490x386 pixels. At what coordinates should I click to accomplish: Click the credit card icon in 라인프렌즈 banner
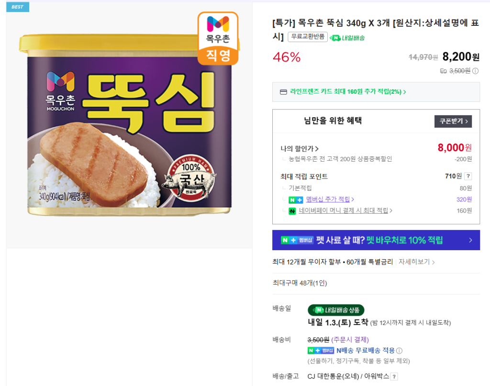pos(283,92)
